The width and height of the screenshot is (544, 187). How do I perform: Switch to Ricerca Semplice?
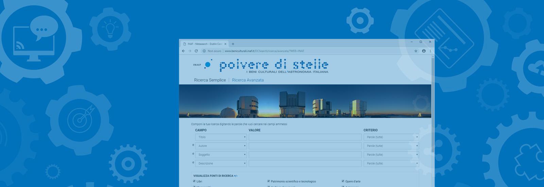(x=210, y=80)
